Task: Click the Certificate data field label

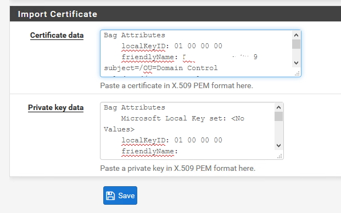Action: (57, 35)
